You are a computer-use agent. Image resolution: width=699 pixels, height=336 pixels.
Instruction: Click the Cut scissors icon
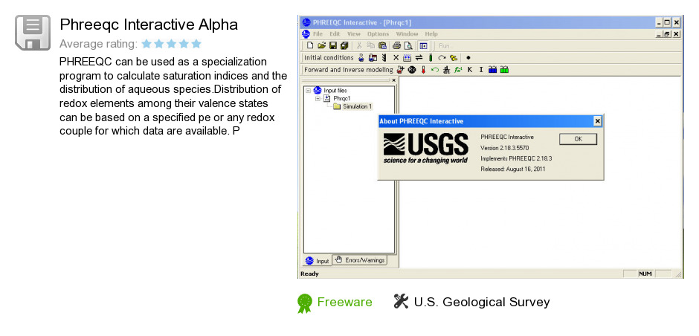(x=359, y=45)
